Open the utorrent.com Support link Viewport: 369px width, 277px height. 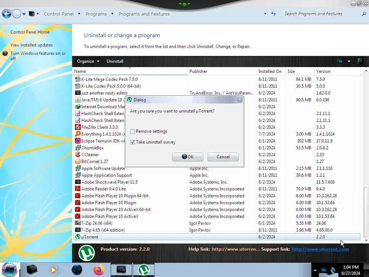tap(320, 249)
